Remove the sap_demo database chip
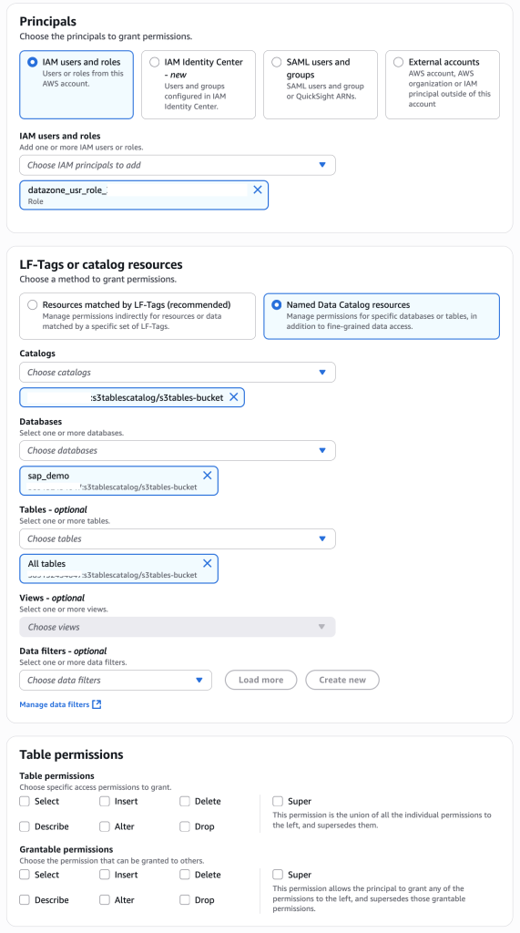 click(x=207, y=476)
